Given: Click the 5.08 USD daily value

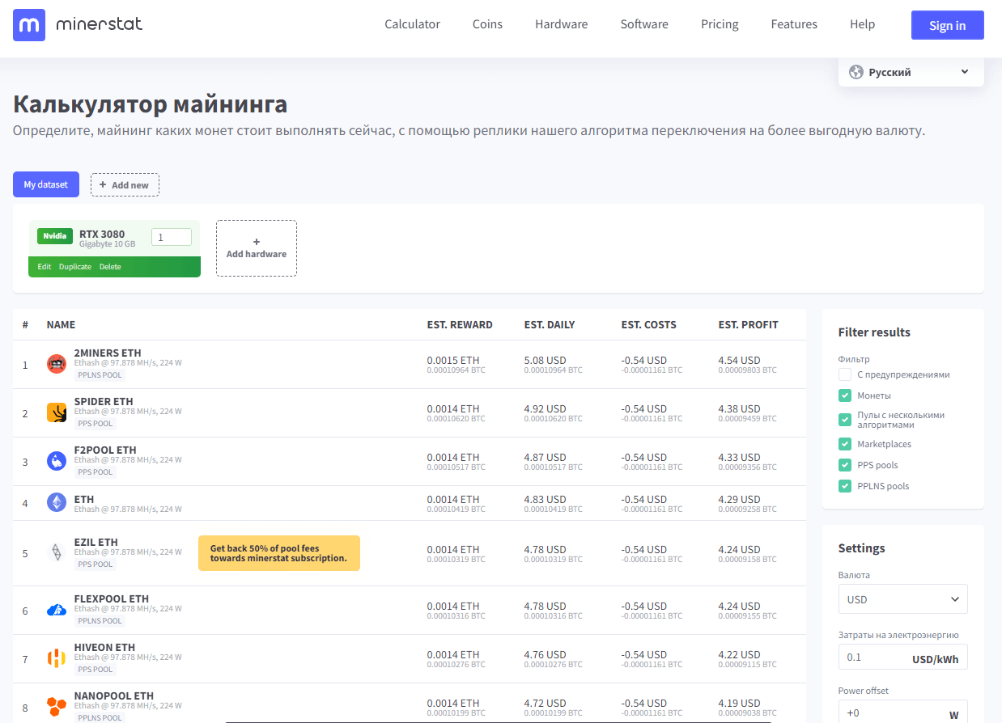Looking at the screenshot, I should coord(546,361).
